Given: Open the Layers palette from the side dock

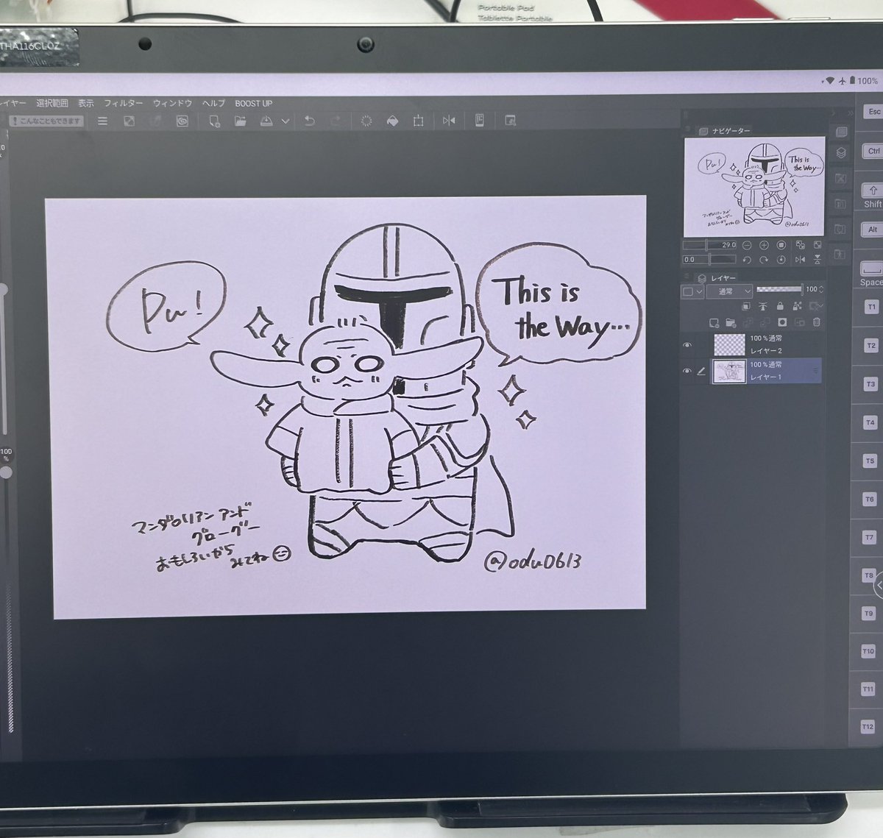Looking at the screenshot, I should (841, 152).
